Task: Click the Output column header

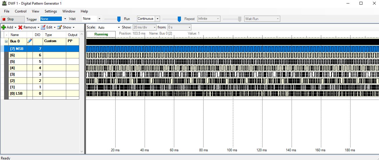Action: click(x=73, y=35)
